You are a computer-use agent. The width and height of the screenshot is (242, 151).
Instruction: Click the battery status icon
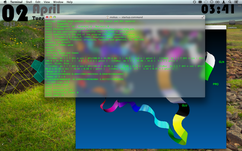(218, 2)
